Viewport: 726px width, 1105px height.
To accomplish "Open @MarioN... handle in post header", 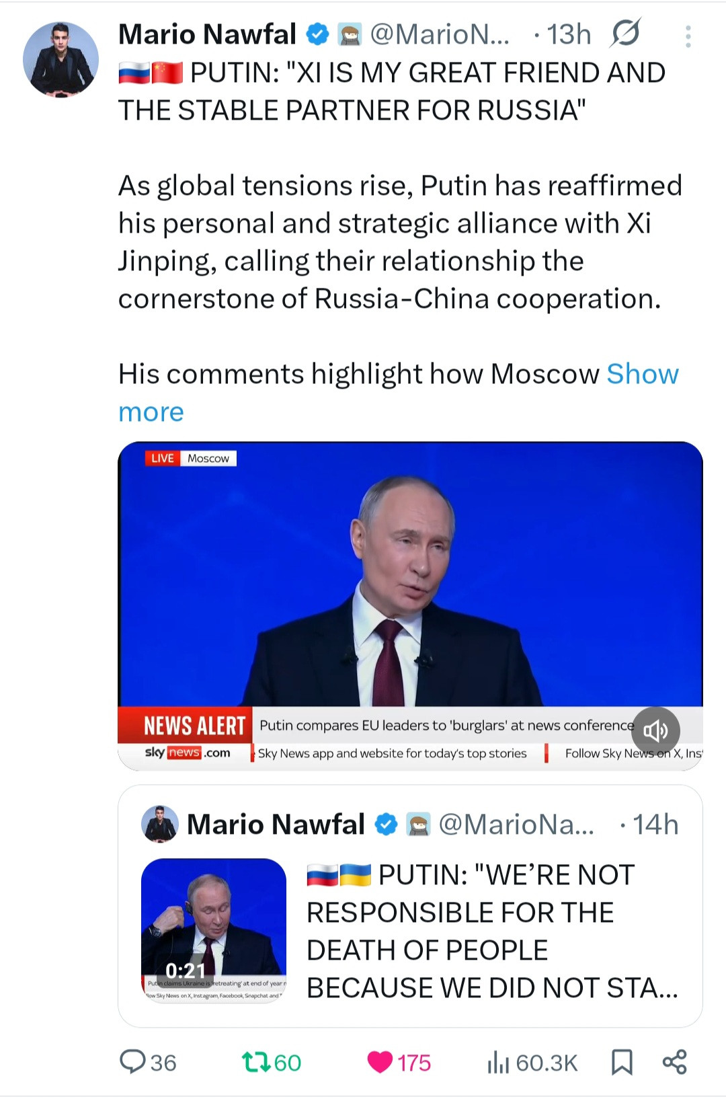I will [x=440, y=34].
